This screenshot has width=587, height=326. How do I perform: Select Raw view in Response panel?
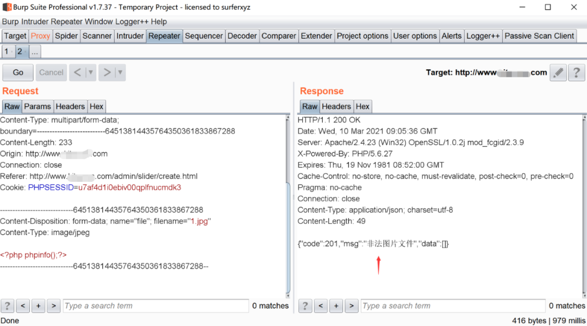pos(310,107)
